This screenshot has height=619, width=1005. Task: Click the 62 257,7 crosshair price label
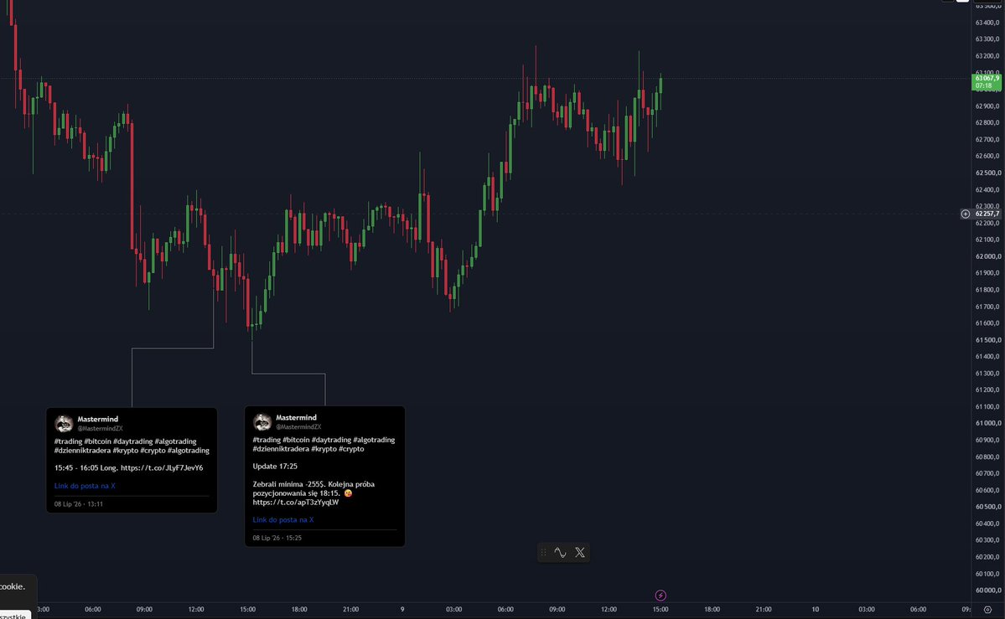[x=987, y=214]
